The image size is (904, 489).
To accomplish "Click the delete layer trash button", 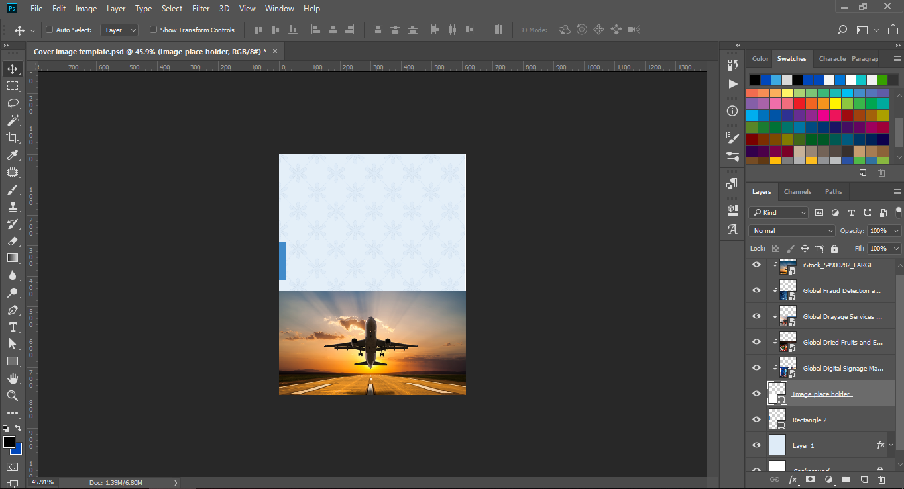I will [881, 479].
